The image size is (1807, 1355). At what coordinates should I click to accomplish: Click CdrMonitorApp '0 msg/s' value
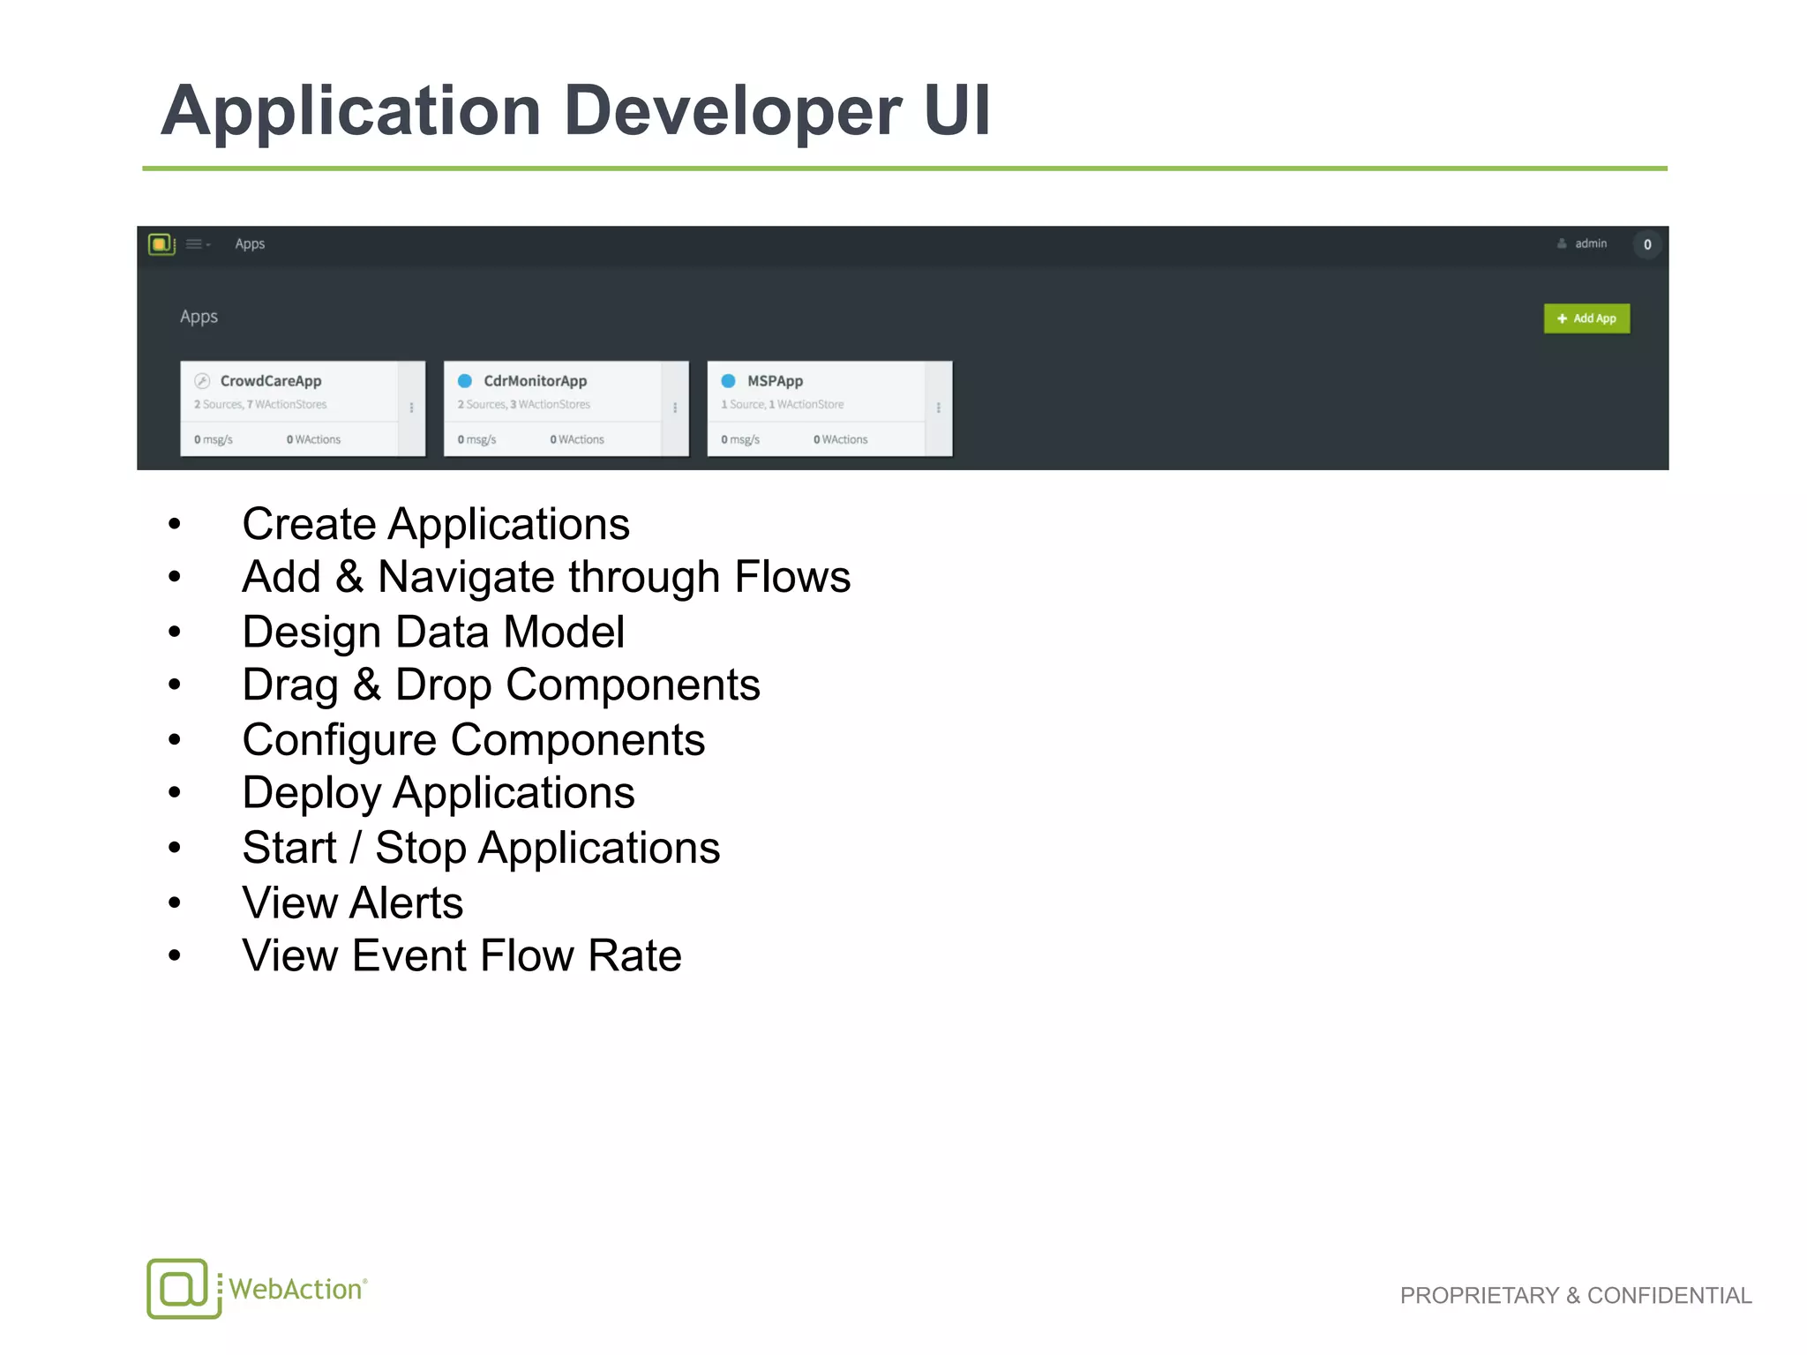477,439
